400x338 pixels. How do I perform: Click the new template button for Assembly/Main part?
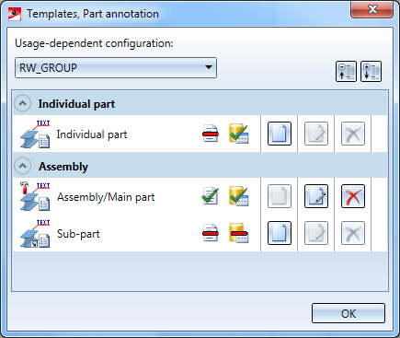280,196
